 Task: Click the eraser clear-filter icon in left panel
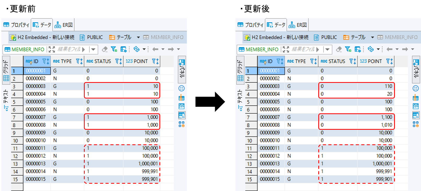tap(105, 49)
